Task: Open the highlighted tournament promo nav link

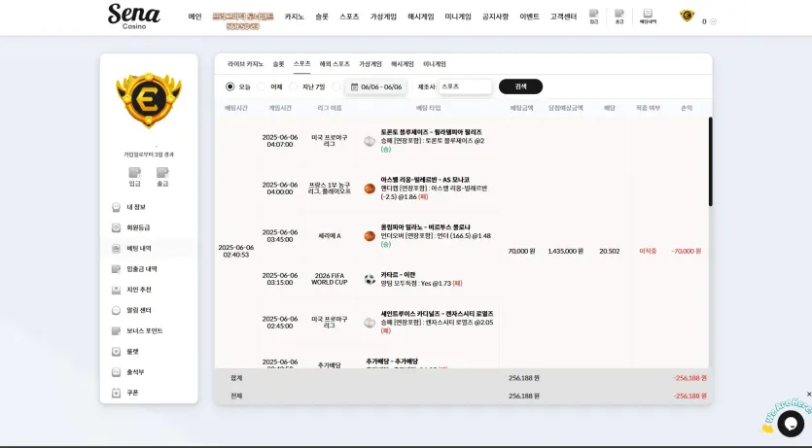Action: 243,20
